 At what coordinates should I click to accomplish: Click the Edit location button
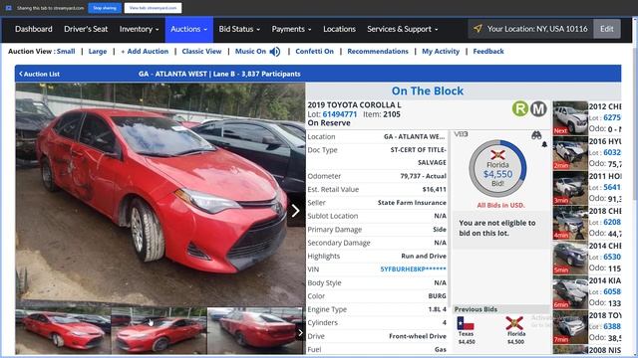(x=607, y=29)
